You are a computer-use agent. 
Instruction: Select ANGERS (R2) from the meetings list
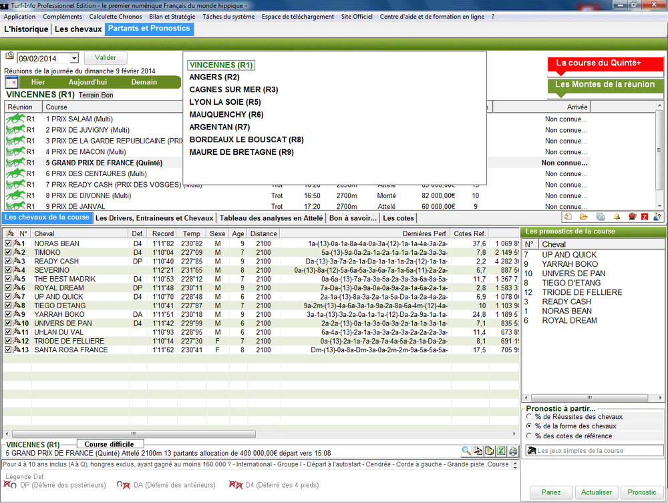(214, 77)
